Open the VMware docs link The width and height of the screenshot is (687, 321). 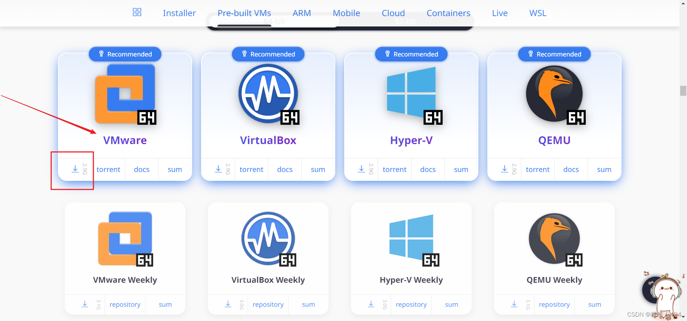click(142, 169)
